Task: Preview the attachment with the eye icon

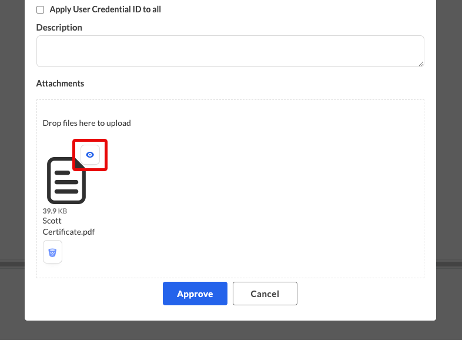Action: pyautogui.click(x=90, y=155)
